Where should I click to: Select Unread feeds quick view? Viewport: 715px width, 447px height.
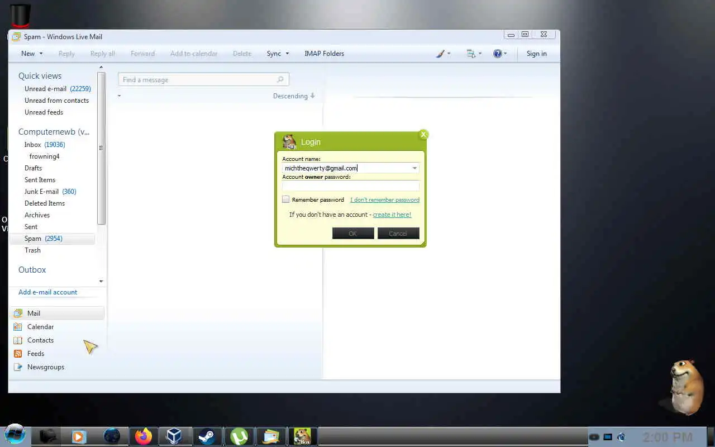[x=44, y=112]
